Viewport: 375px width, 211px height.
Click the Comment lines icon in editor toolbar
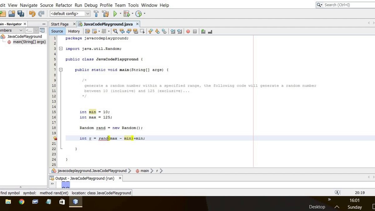pos(203,31)
